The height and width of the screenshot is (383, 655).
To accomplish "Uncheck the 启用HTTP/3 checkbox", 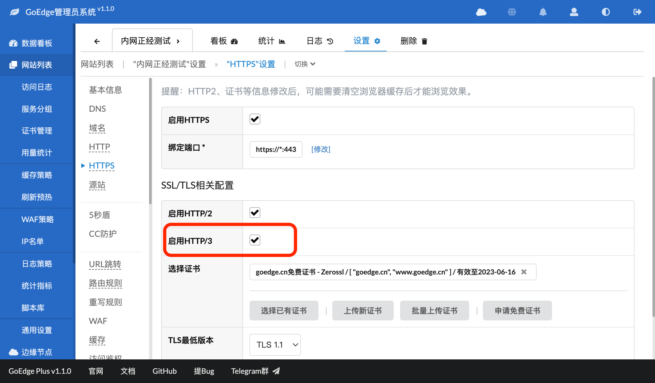I will click(x=255, y=240).
